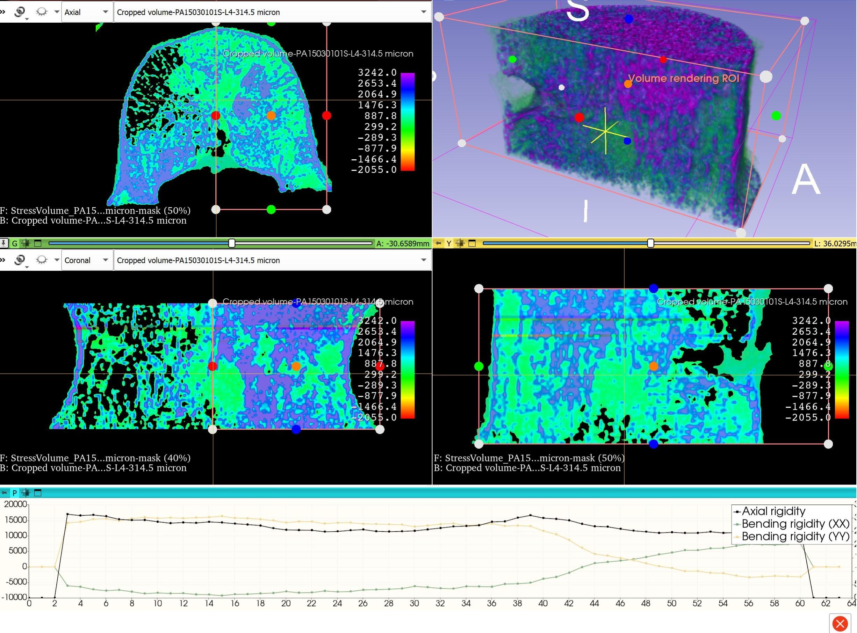This screenshot has width=857, height=633.
Task: Click the pin icon on the plot view bar
Action: point(4,493)
